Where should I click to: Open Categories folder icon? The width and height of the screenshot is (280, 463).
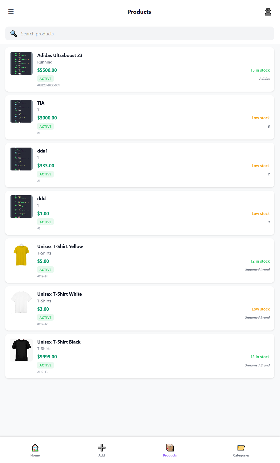click(241, 448)
